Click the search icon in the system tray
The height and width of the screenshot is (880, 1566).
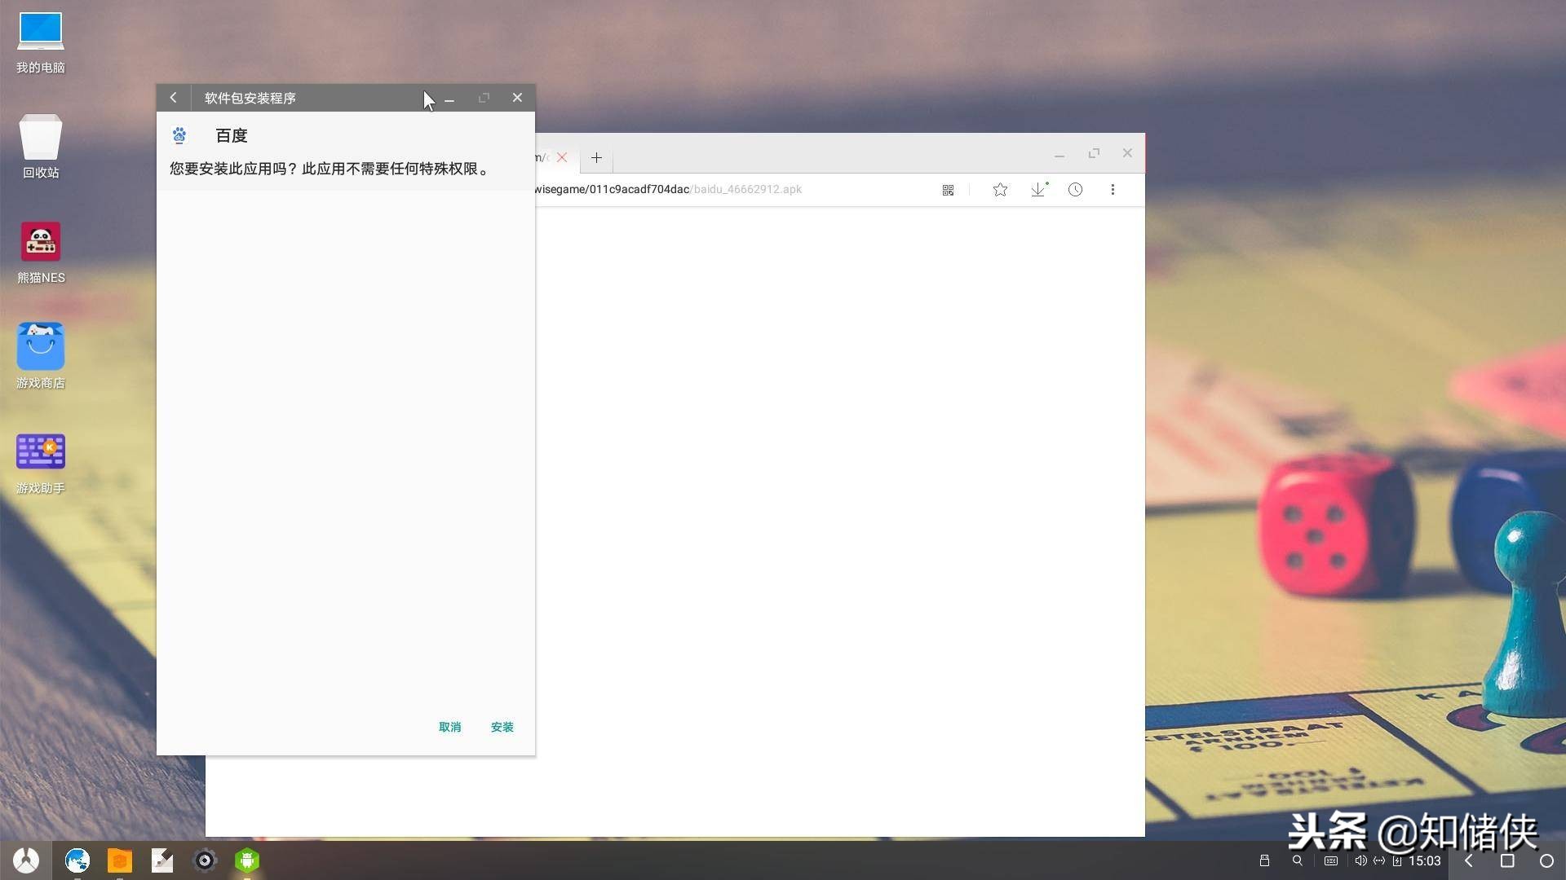pos(1297,860)
